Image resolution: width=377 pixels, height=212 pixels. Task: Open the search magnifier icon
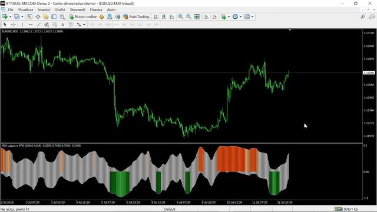click(x=363, y=16)
